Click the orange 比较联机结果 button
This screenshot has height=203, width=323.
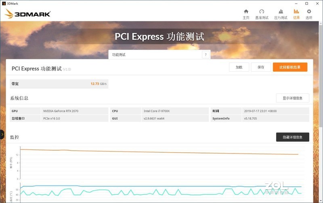[x=290, y=67]
